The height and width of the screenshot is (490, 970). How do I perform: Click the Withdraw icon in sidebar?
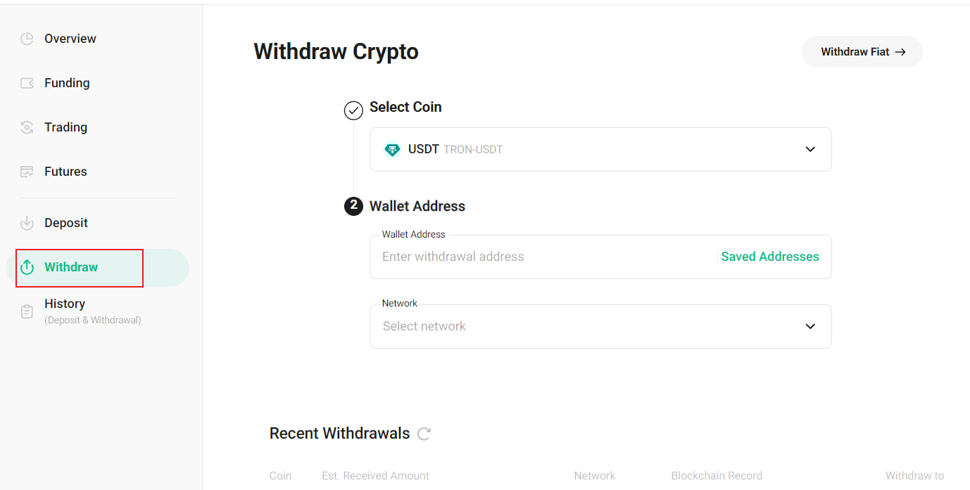(x=27, y=267)
